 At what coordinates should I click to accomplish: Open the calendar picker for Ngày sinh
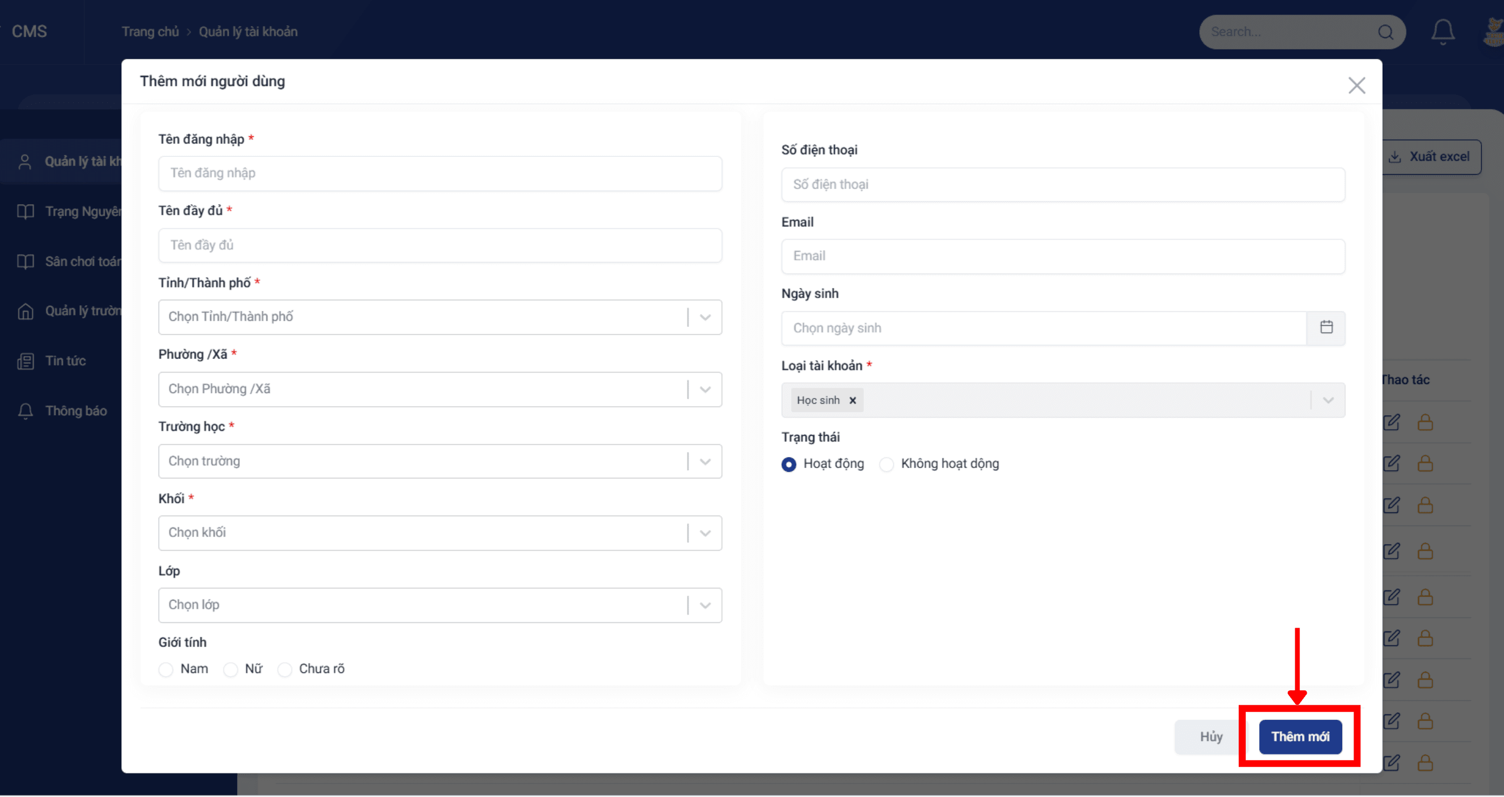(1326, 327)
